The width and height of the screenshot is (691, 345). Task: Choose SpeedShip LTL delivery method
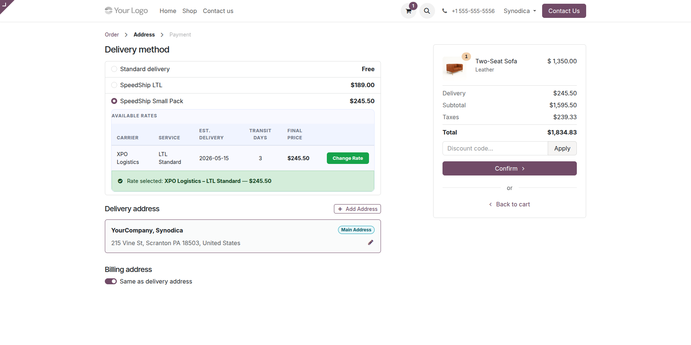point(114,85)
